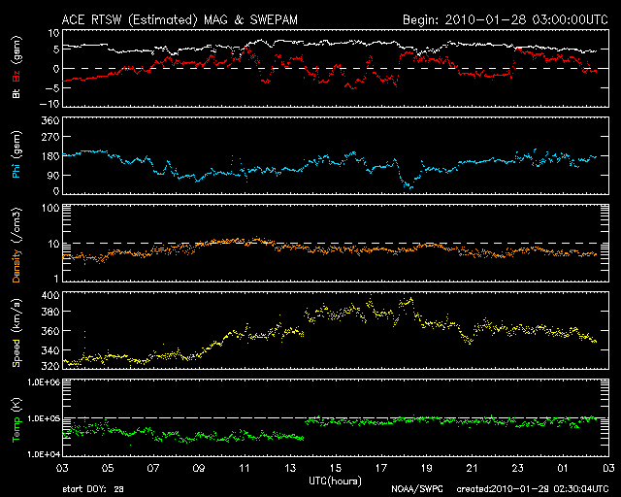Click the 'Phi (gsm)' axis label

pos(16,154)
